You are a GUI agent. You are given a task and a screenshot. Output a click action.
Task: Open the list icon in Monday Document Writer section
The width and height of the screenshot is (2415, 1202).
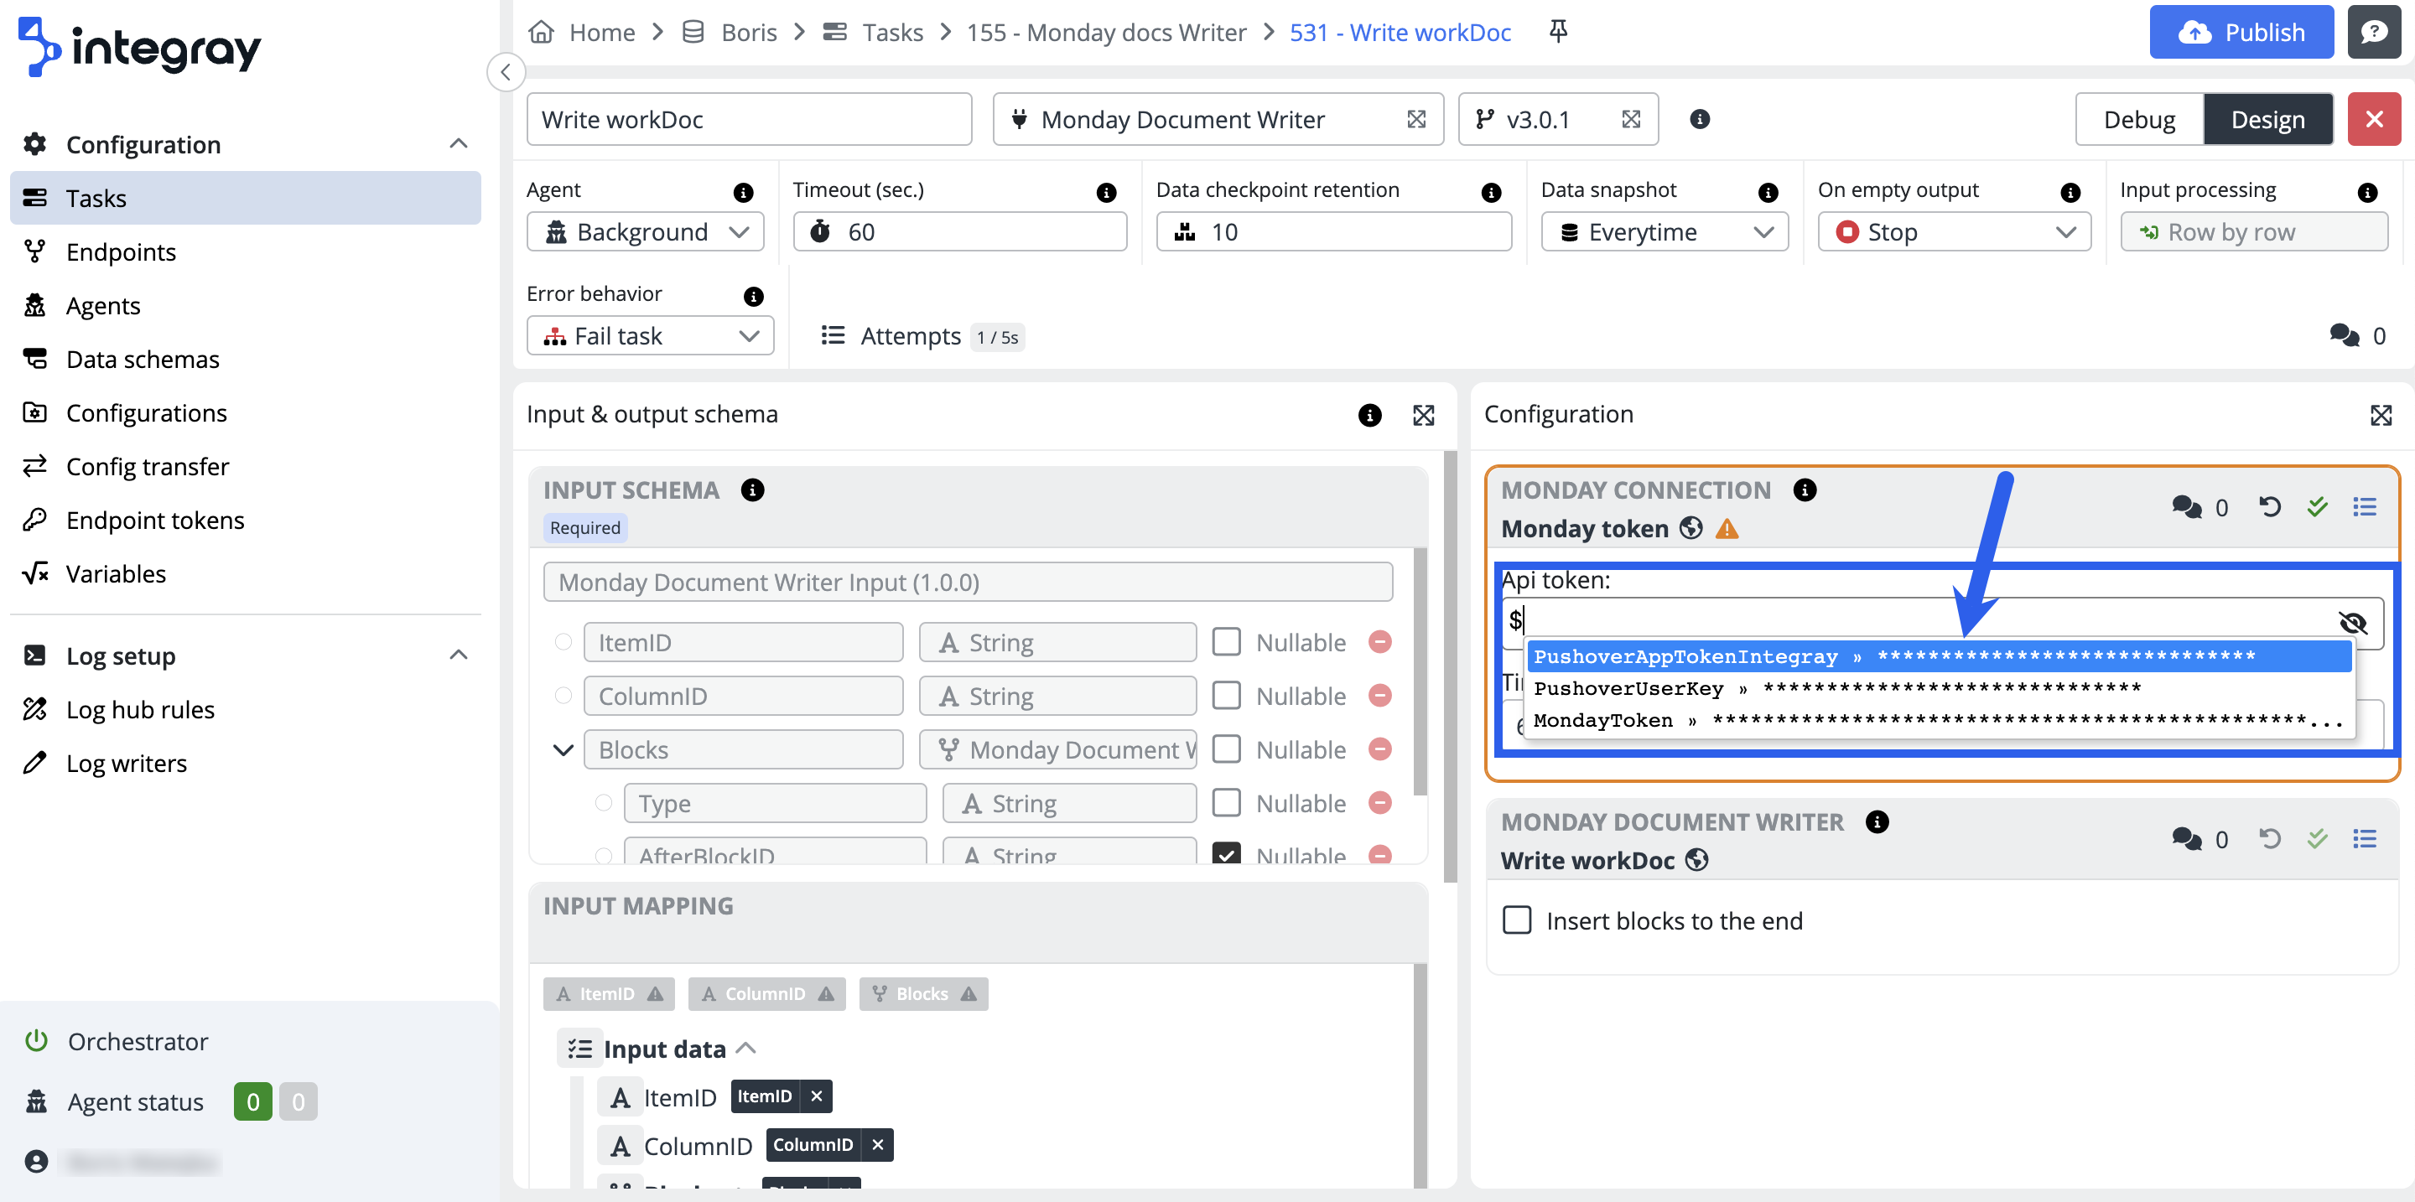tap(2365, 838)
